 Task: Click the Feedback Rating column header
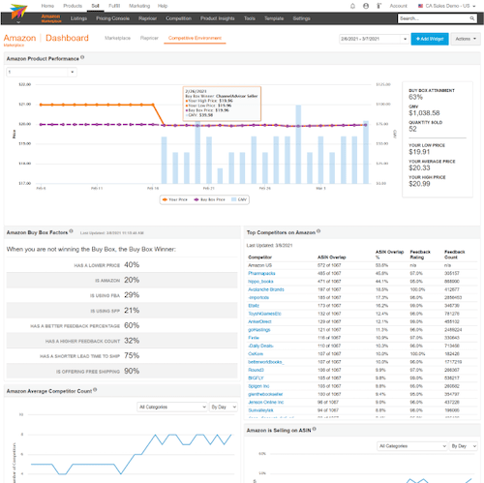tap(420, 255)
